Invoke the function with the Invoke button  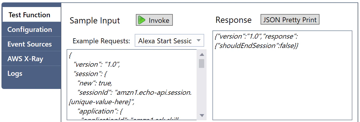click(x=154, y=20)
